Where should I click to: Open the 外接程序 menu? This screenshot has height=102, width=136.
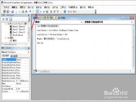pos(73,7)
